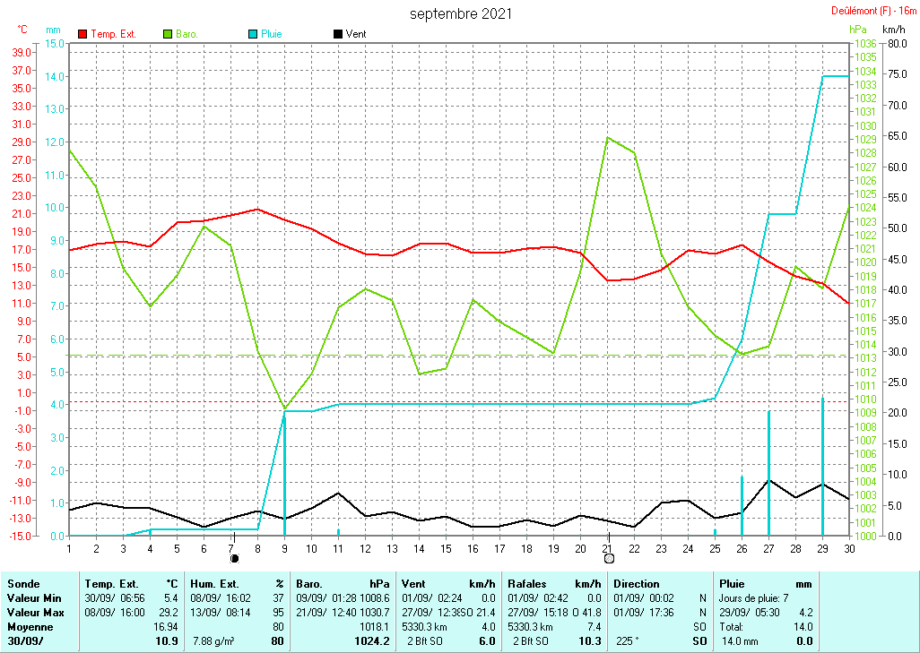Click the red °C axis unit label
Screen dimensions: 920x653
[22, 29]
